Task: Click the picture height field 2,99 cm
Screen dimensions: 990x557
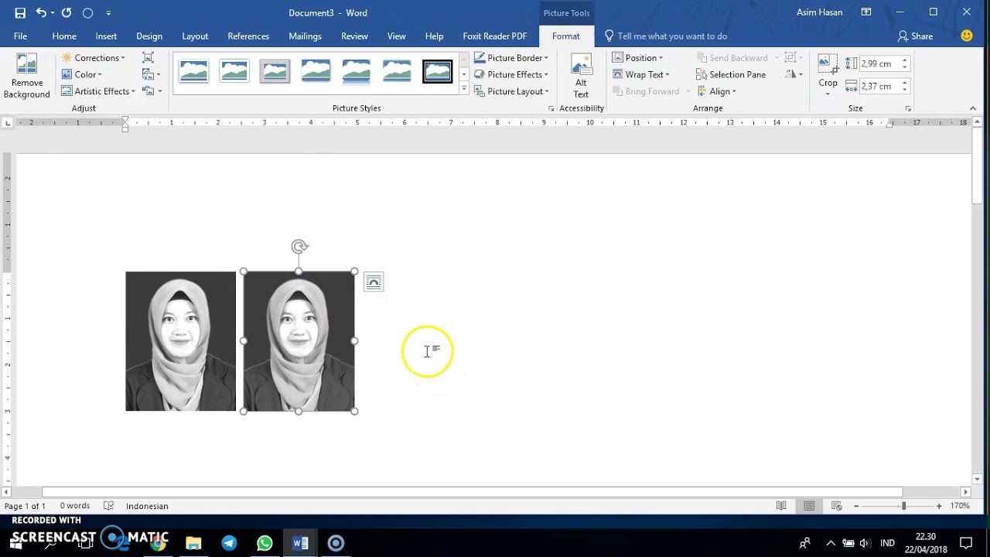Action: click(879, 63)
